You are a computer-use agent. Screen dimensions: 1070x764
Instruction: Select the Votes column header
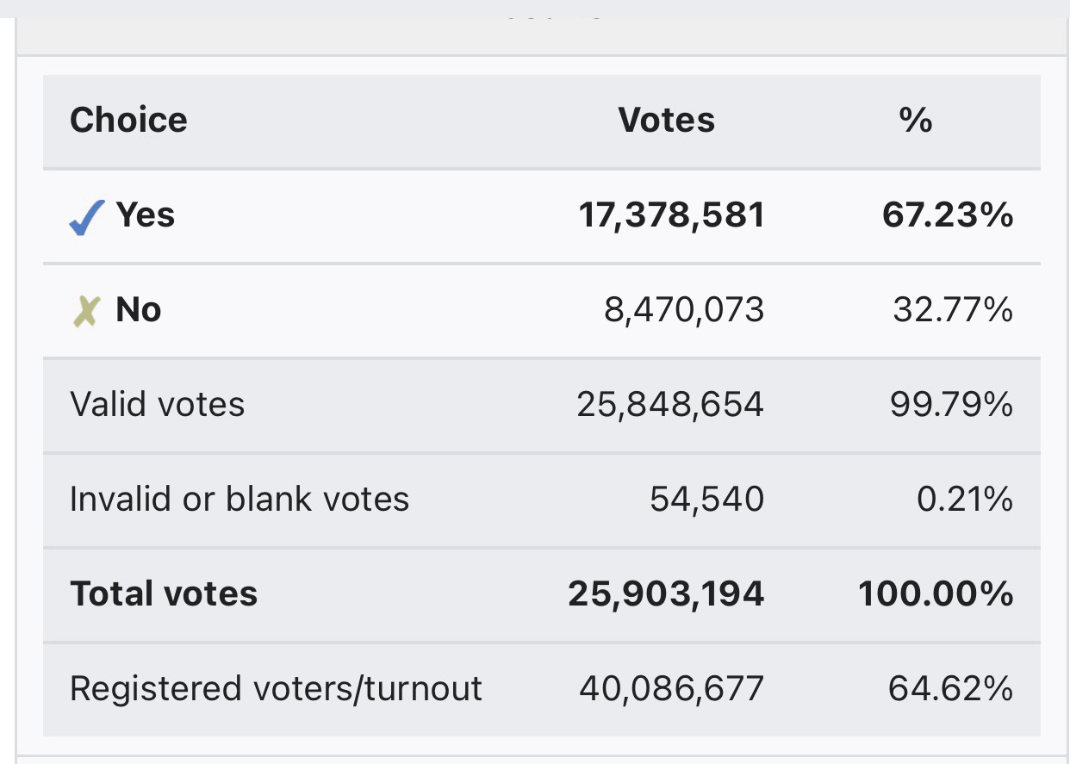pyautogui.click(x=667, y=120)
